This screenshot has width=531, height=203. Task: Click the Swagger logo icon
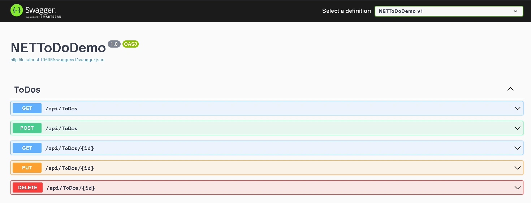tap(17, 10)
